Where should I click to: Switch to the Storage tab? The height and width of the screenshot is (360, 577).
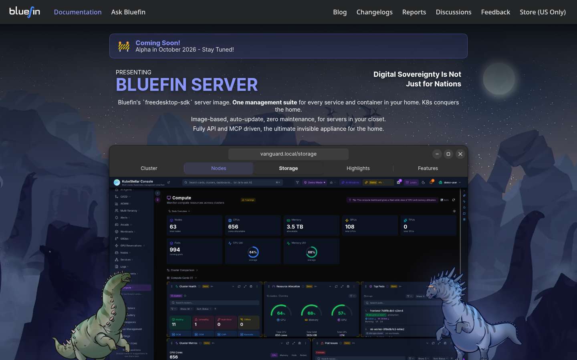coord(288,168)
